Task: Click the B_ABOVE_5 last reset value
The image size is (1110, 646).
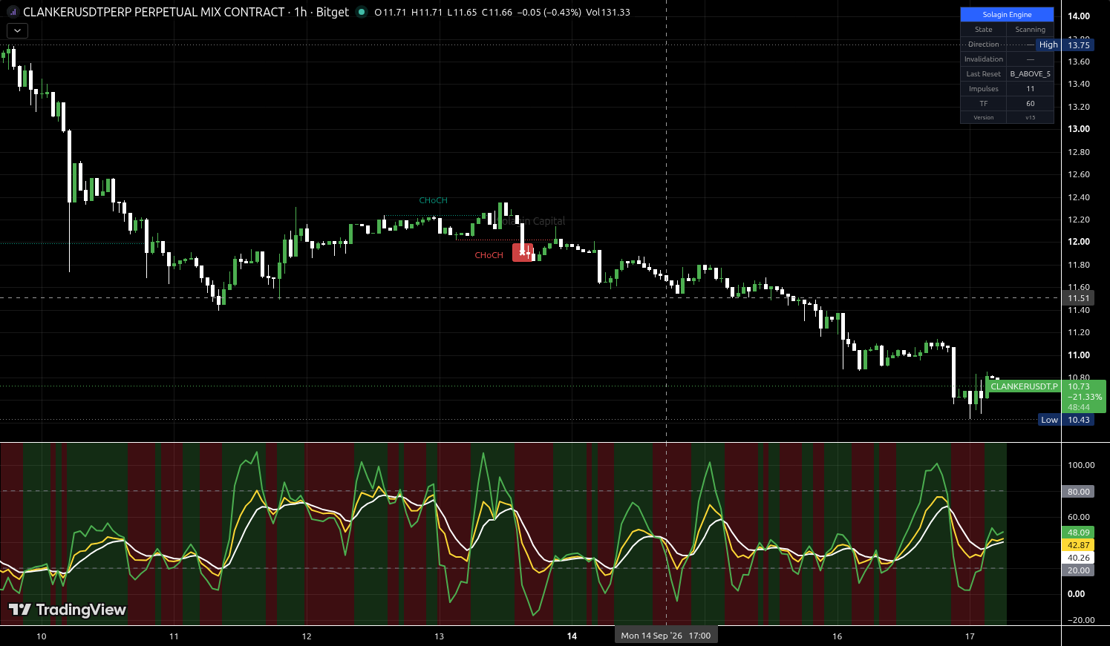Action: [1030, 74]
